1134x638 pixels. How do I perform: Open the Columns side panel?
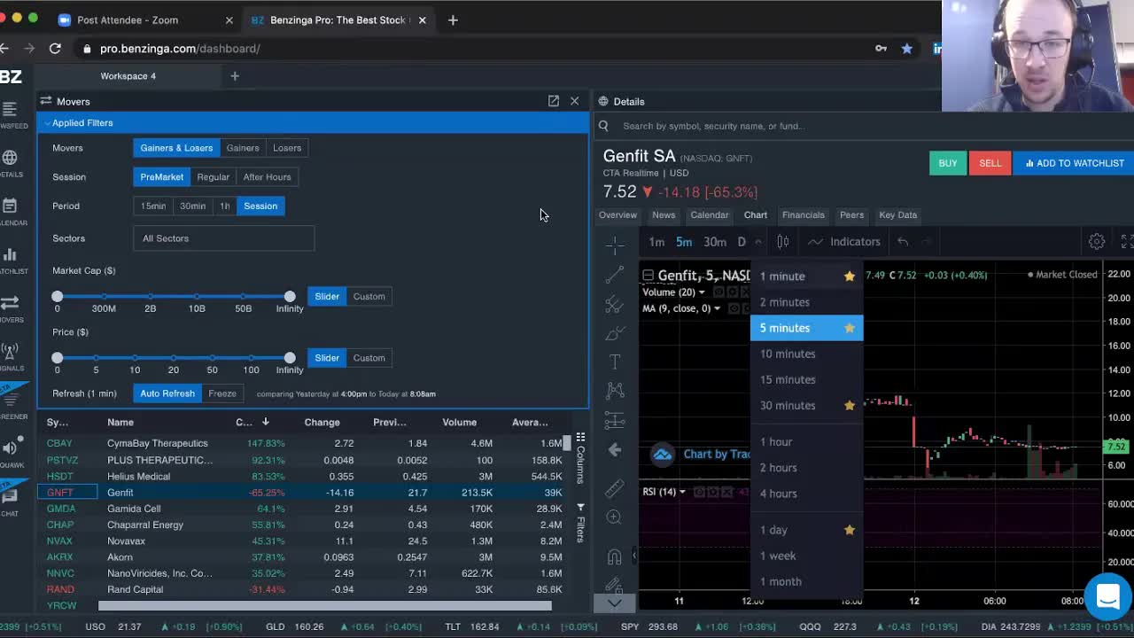pyautogui.click(x=580, y=457)
